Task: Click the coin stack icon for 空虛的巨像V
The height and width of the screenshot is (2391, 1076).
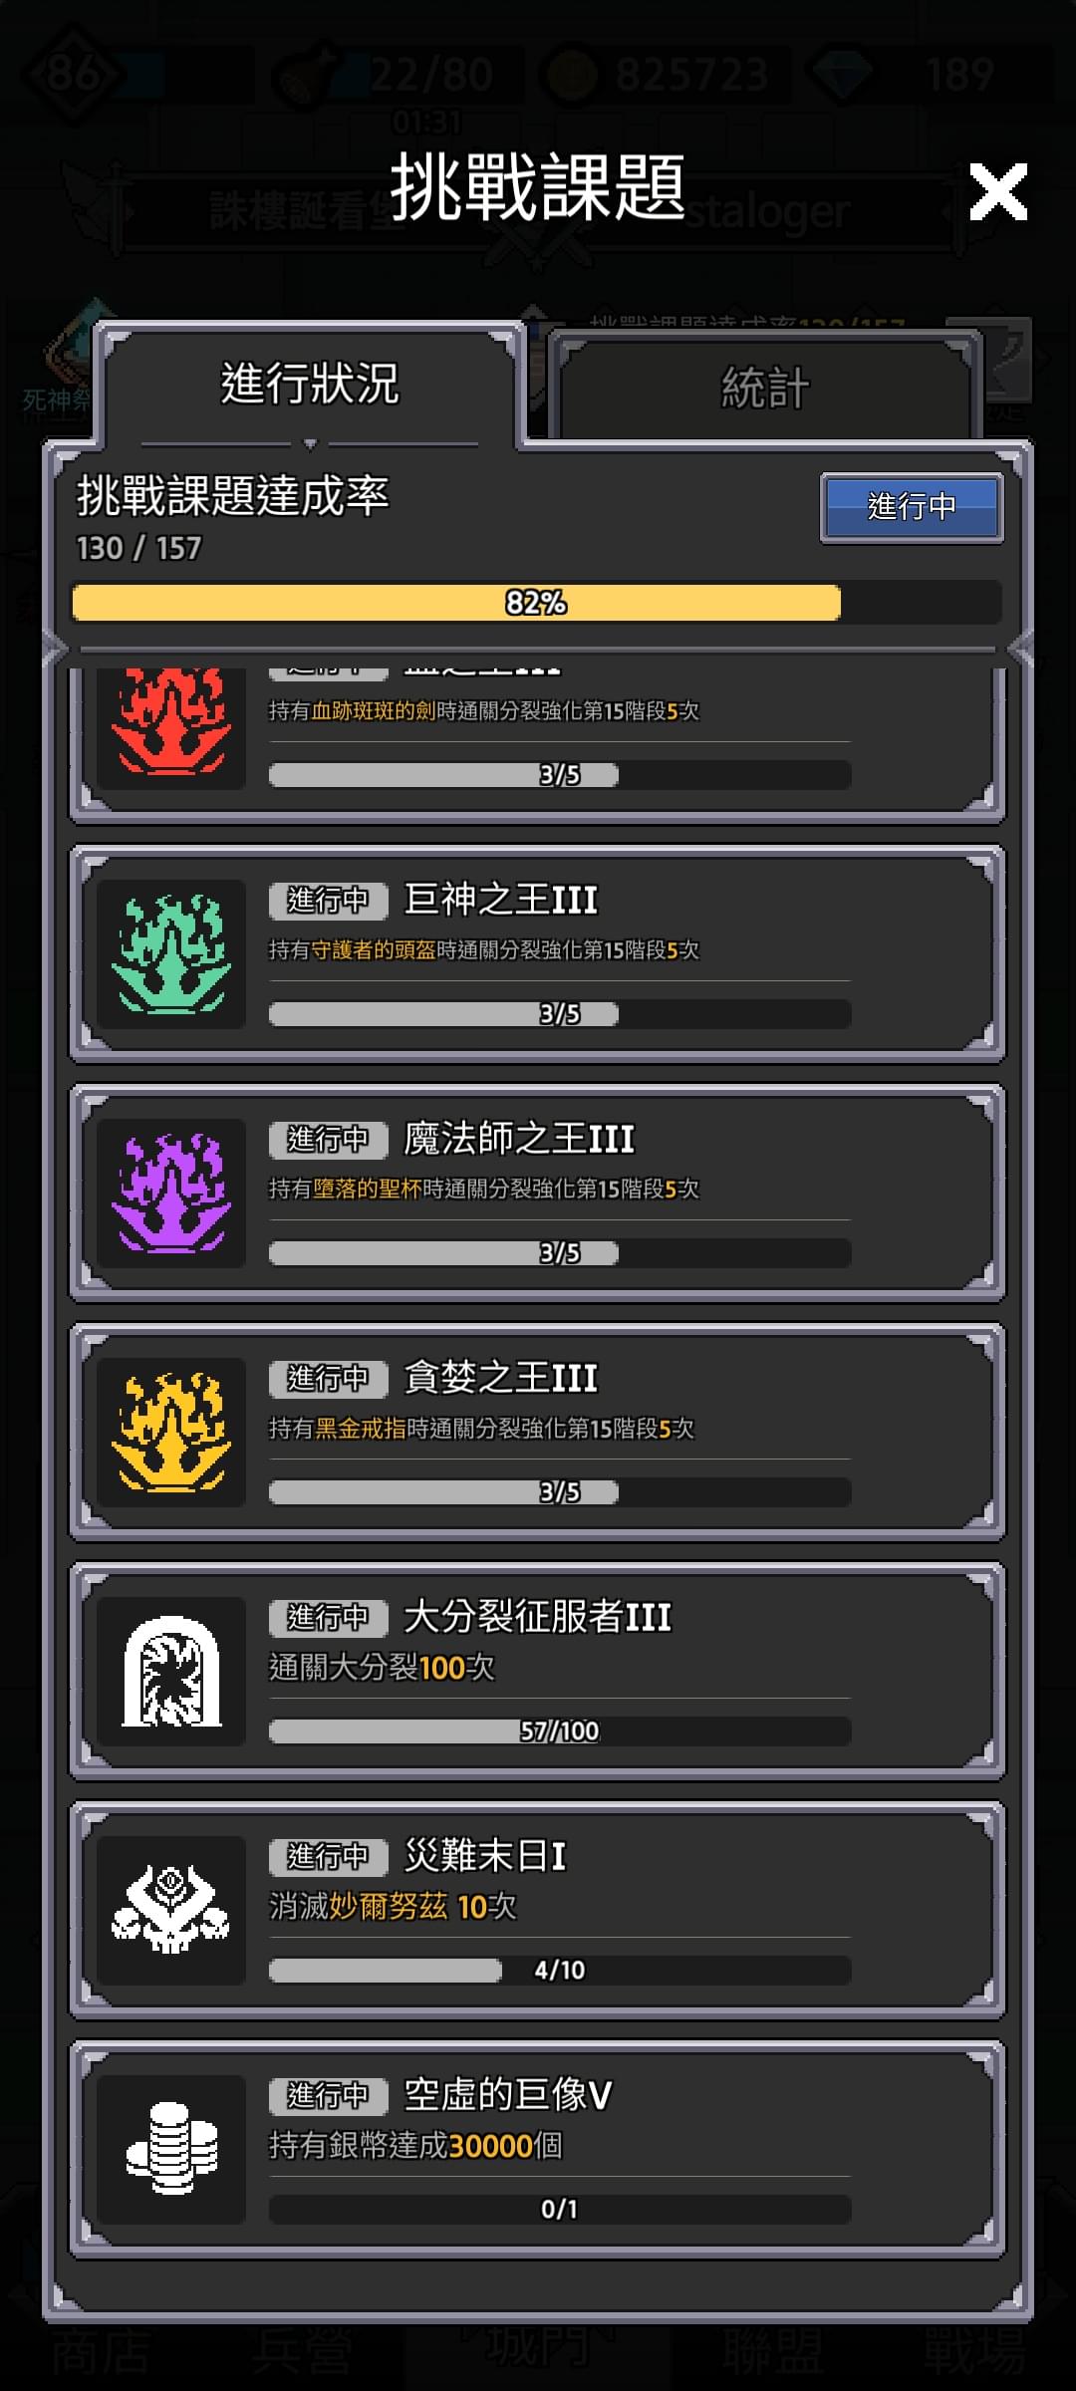Action: point(171,2150)
